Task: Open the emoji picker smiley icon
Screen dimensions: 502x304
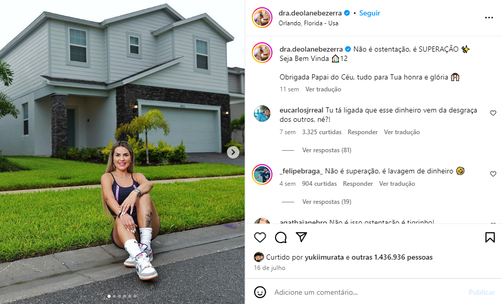Action: (x=260, y=292)
